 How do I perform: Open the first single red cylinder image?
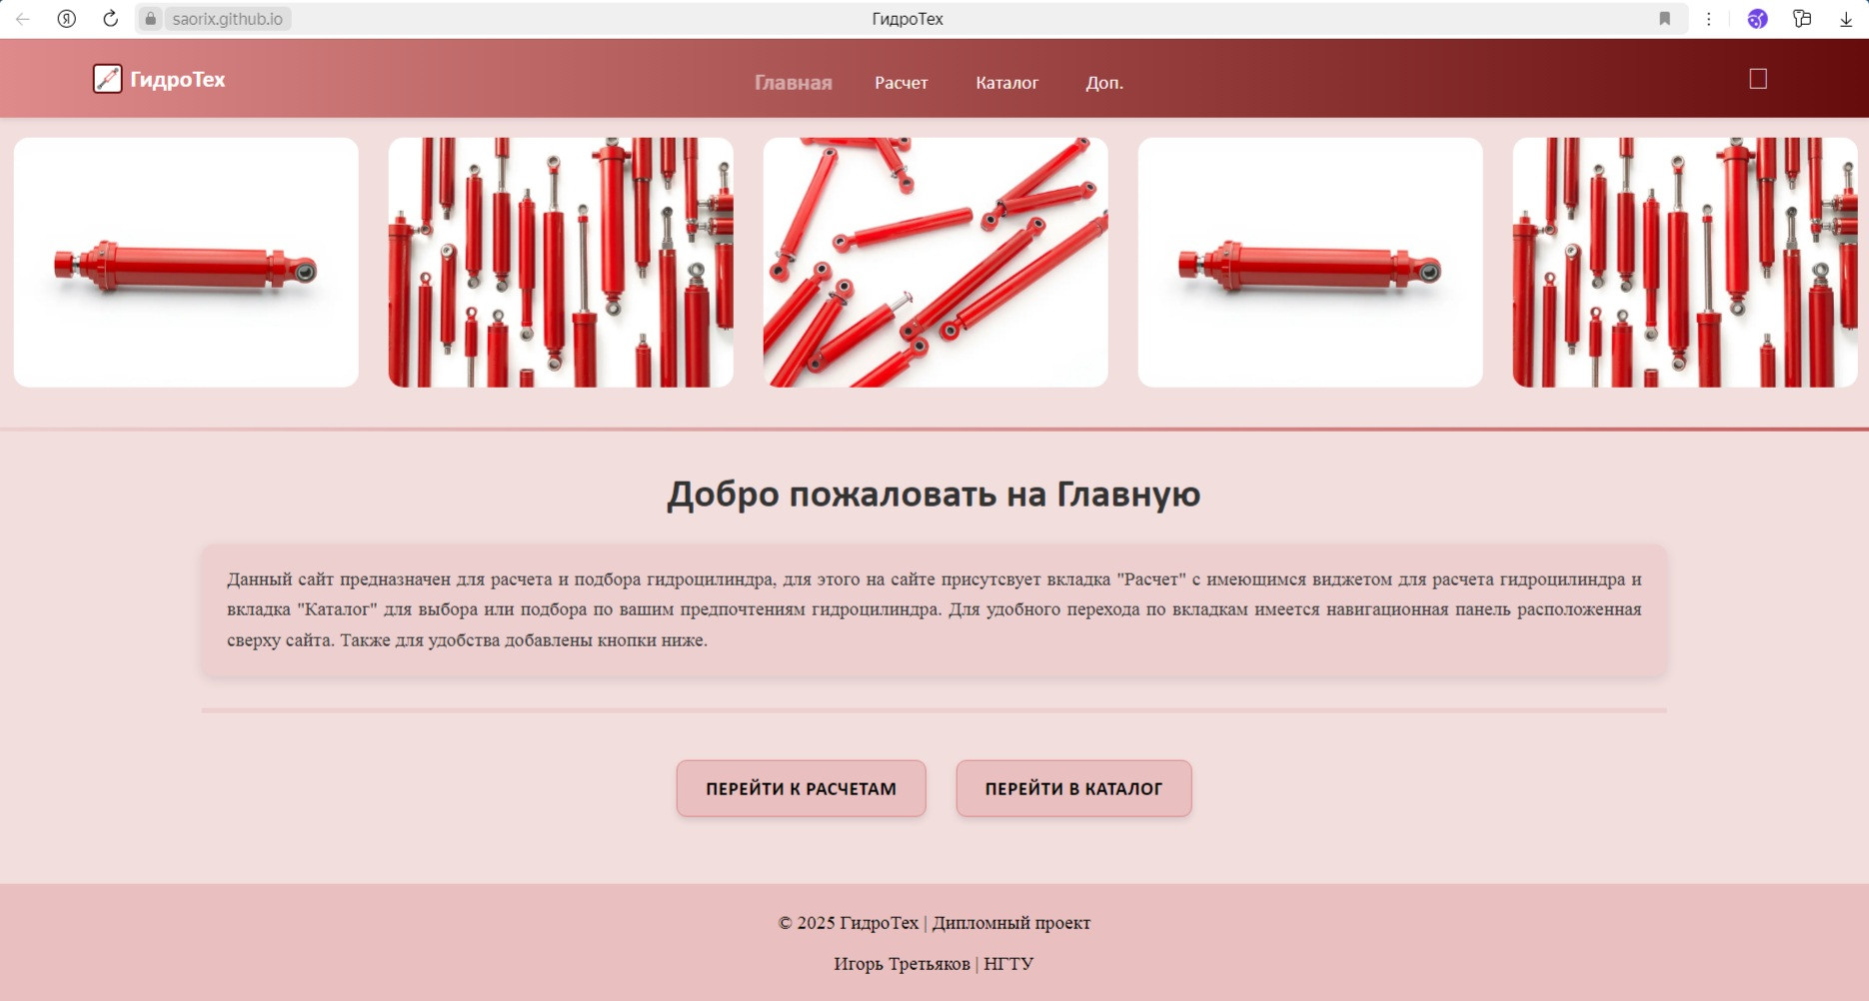pyautogui.click(x=186, y=263)
